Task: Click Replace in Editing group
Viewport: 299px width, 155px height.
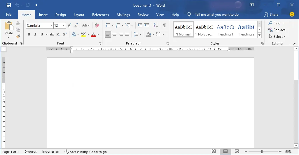Action: tap(277, 30)
